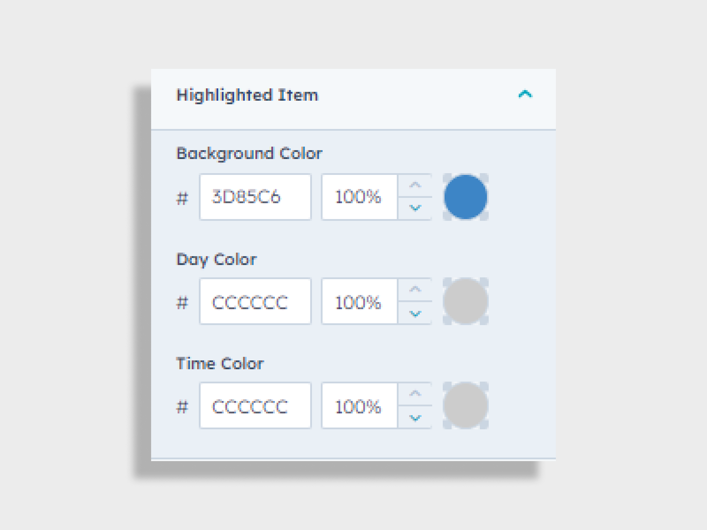Decrease Background Color opacity with down arrow
Viewport: 707px width, 530px height.
tap(415, 208)
